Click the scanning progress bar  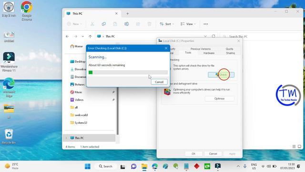tap(128, 72)
